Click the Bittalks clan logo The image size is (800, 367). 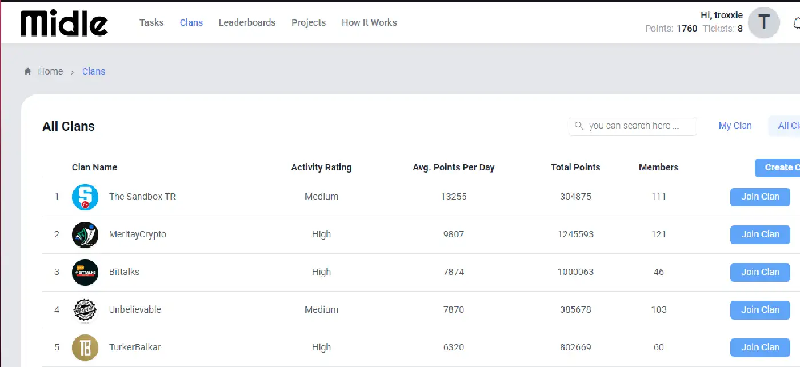[85, 272]
